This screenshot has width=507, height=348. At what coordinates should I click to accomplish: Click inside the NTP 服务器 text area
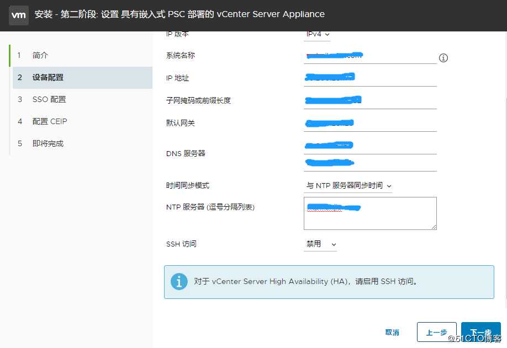pyautogui.click(x=370, y=213)
